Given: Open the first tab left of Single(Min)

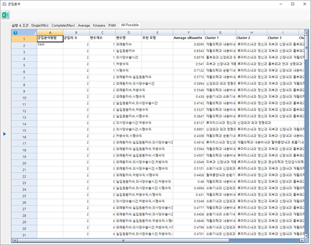Looking at the screenshot, I should pos(20,25).
